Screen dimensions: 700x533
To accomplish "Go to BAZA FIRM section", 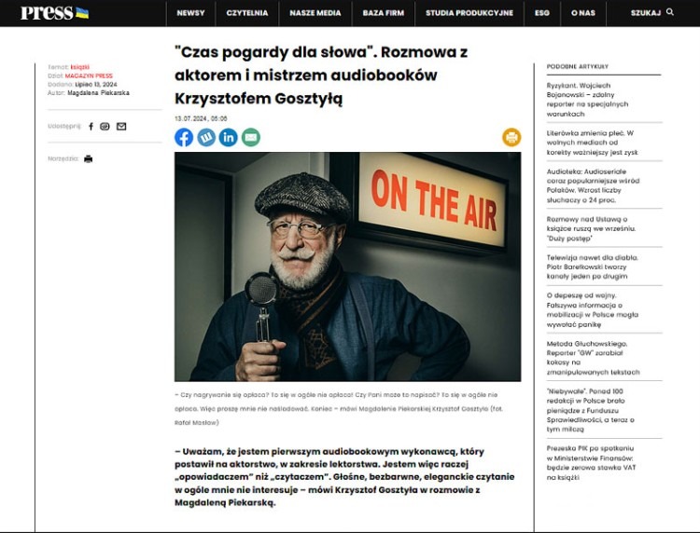I will pyautogui.click(x=384, y=13).
